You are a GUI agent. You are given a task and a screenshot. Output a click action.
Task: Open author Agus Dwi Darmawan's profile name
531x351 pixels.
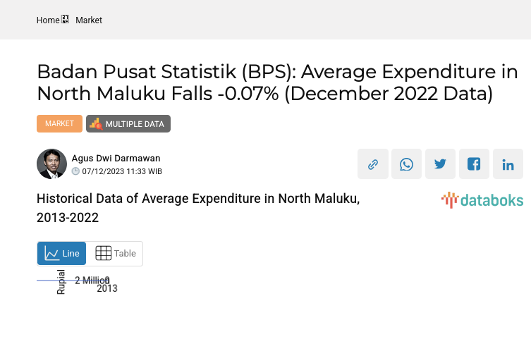(116, 159)
